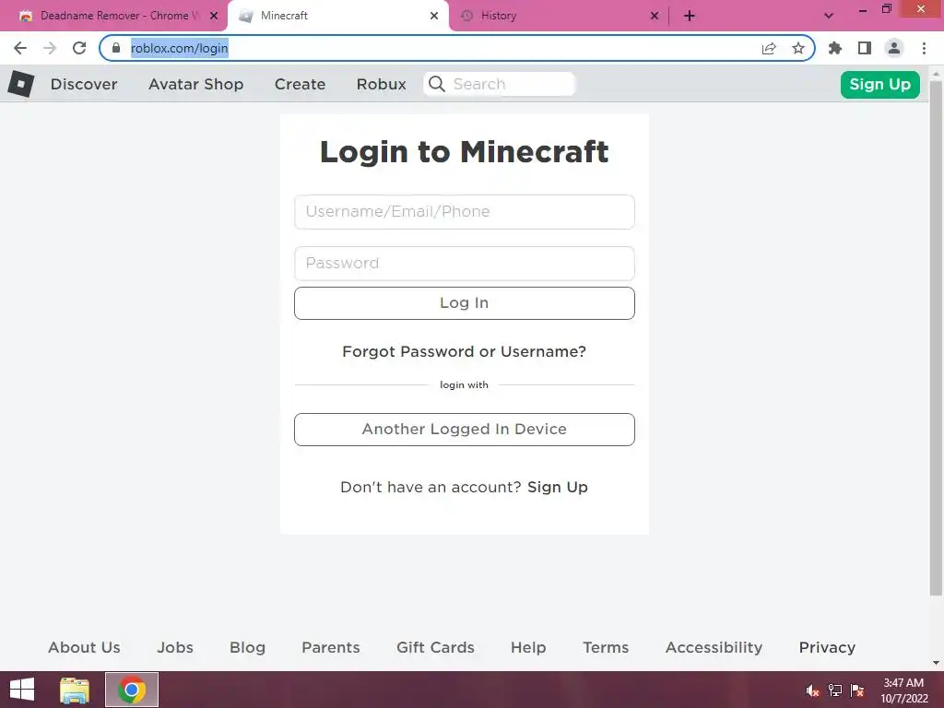This screenshot has height=708, width=944.
Task: Click the Roblox logo home icon
Action: point(21,84)
